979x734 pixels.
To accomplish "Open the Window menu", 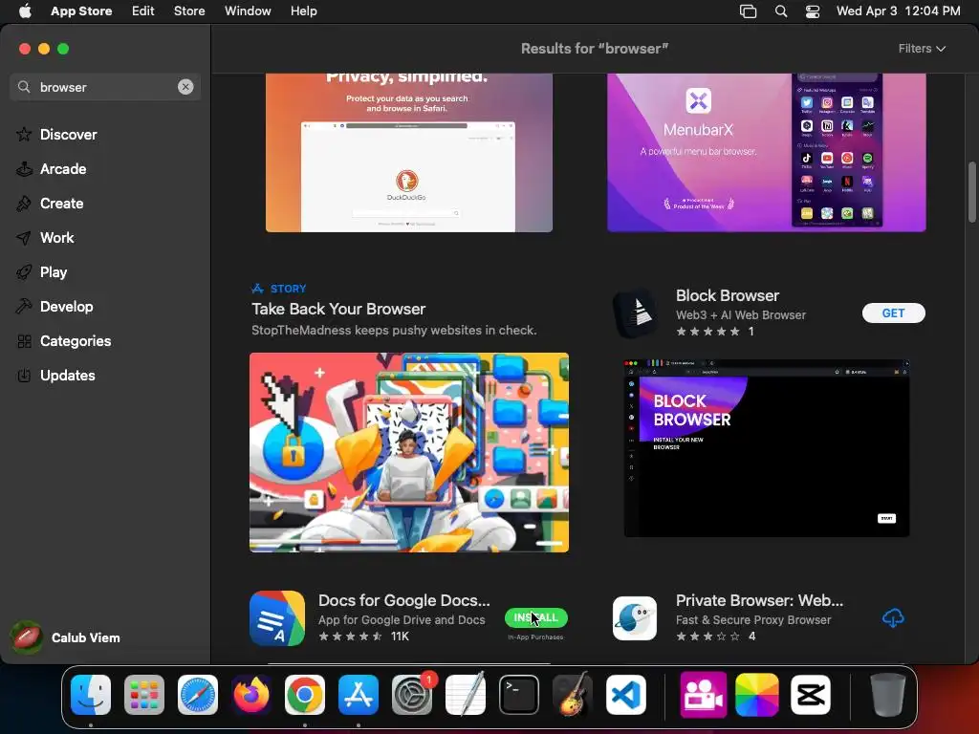I will (248, 11).
